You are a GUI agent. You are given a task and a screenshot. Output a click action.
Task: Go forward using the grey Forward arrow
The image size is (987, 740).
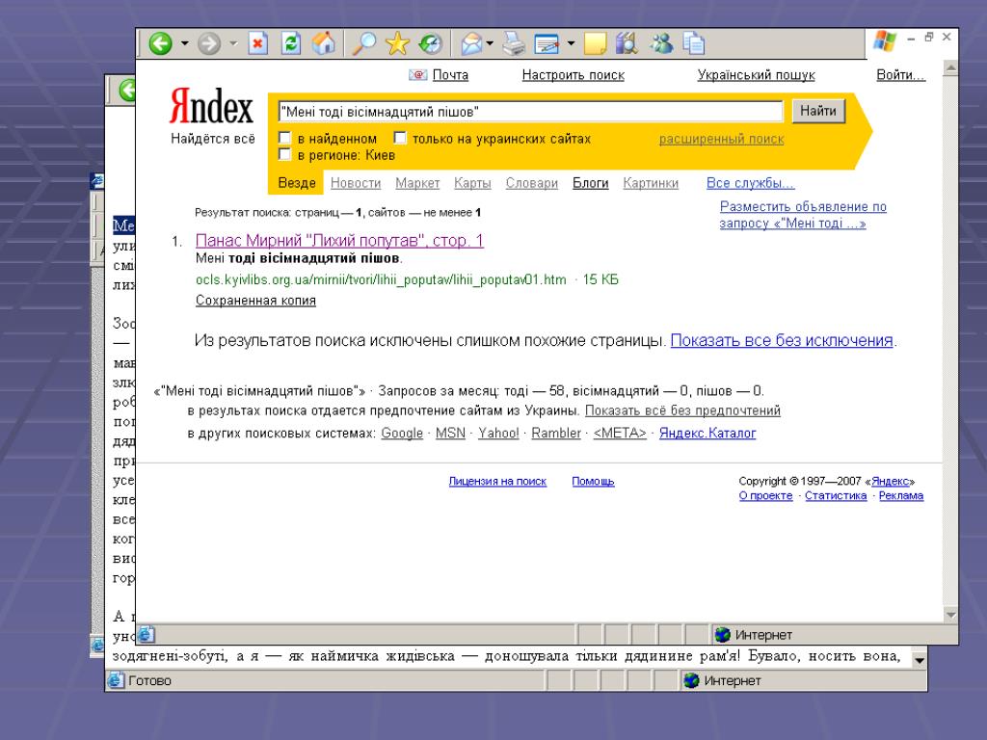209,43
